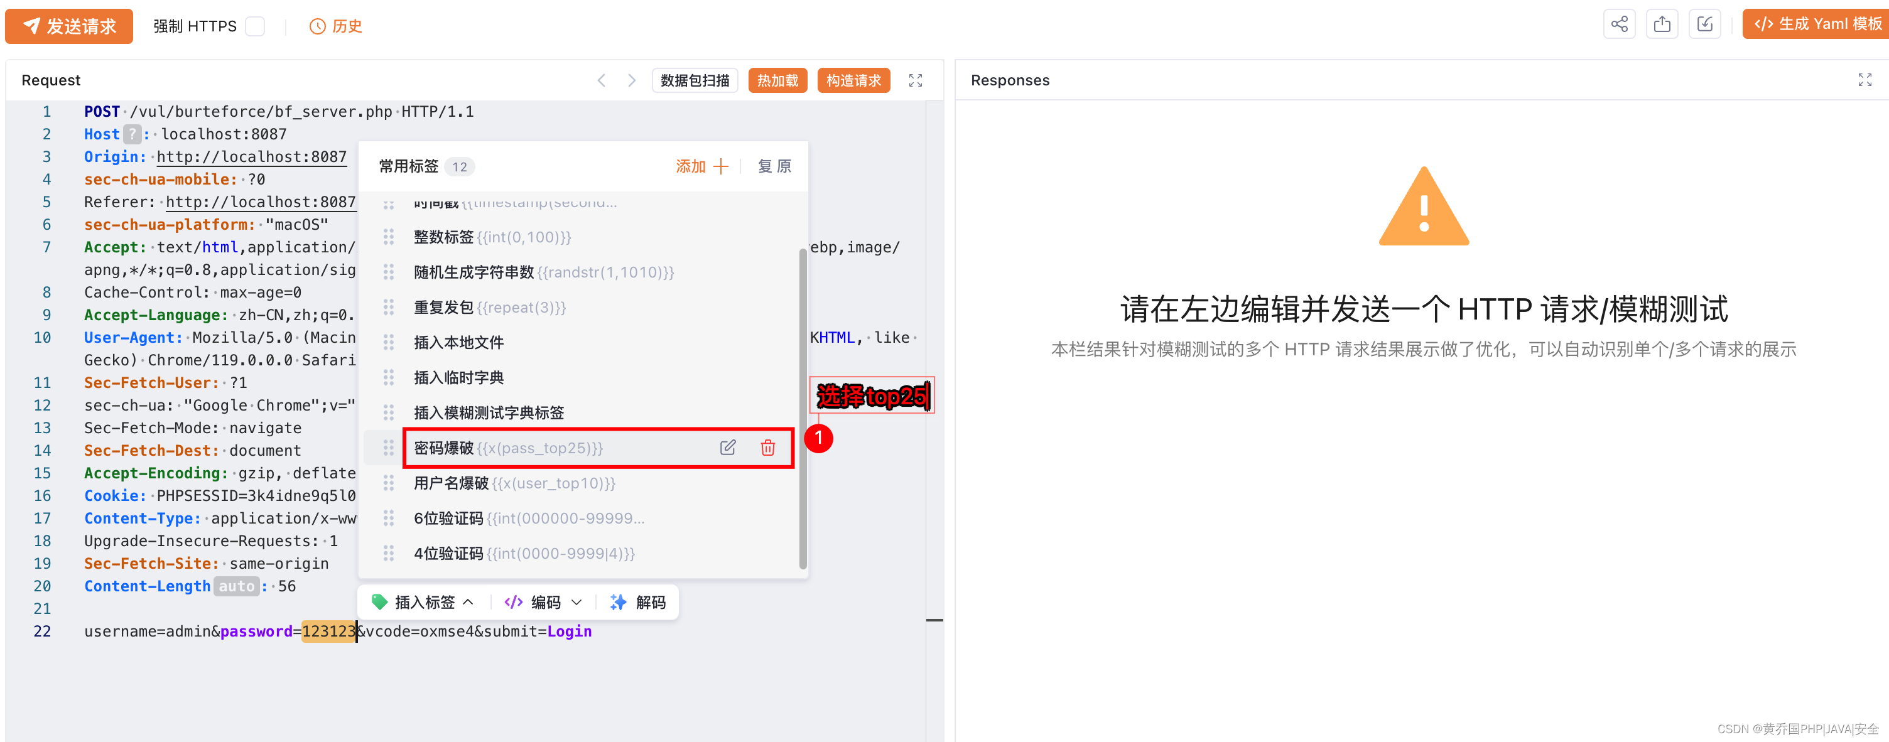Image resolution: width=1889 pixels, height=742 pixels.
Task: Click the question mark badge beside Host
Action: pyautogui.click(x=132, y=134)
